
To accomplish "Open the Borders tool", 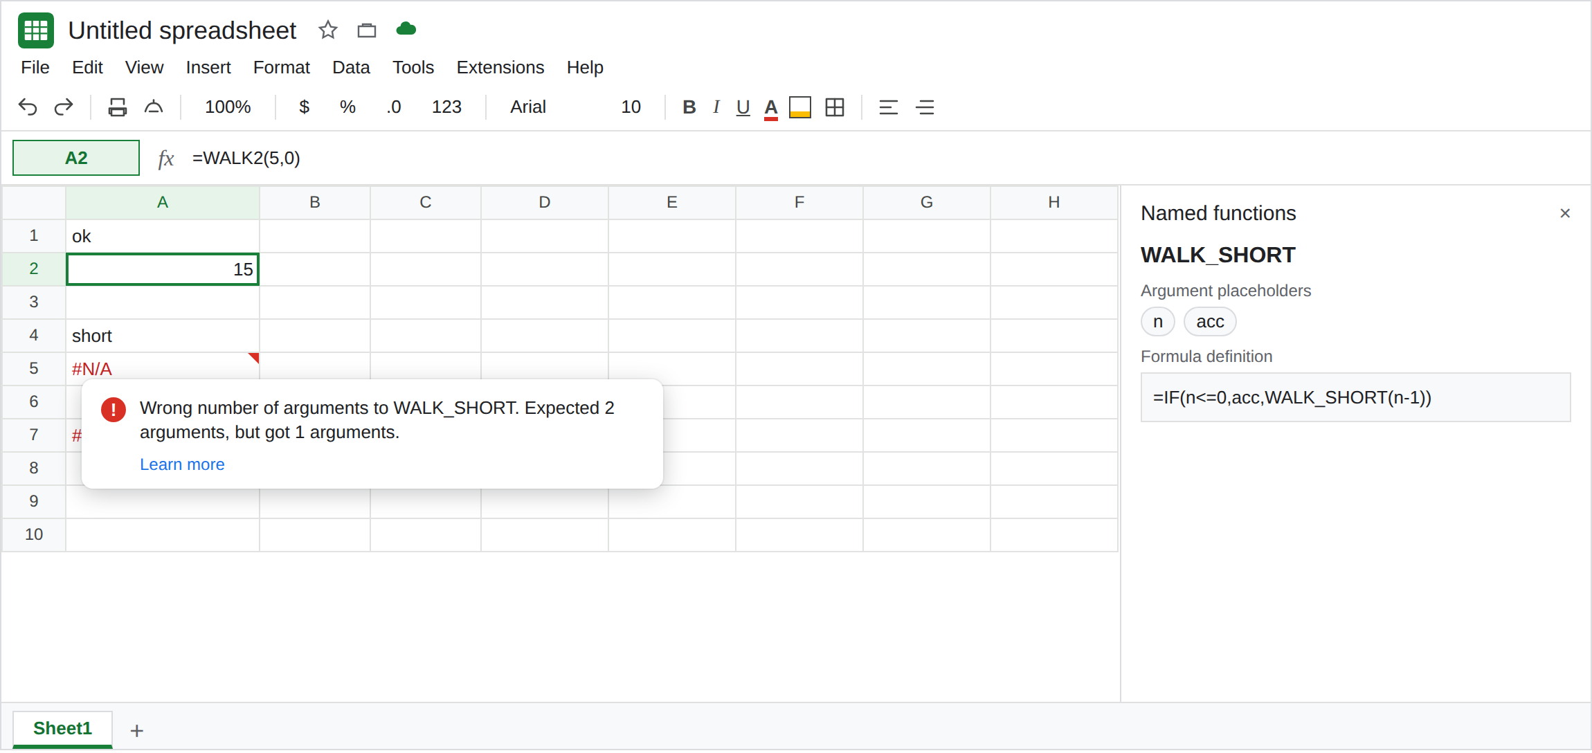I will 835,107.
